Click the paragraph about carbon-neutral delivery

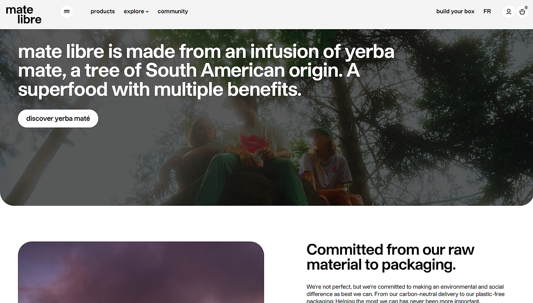tap(405, 294)
